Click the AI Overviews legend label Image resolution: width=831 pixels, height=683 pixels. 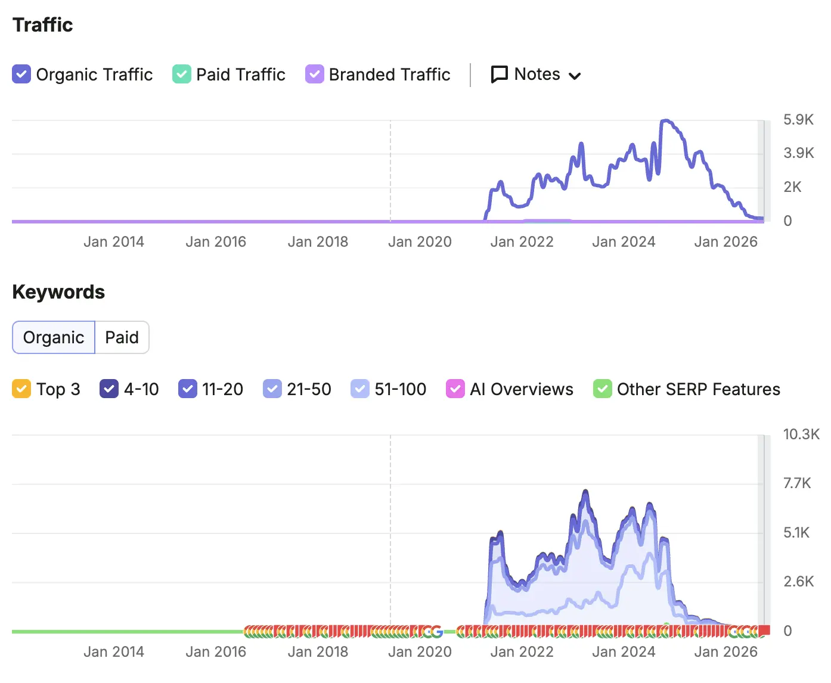point(522,389)
